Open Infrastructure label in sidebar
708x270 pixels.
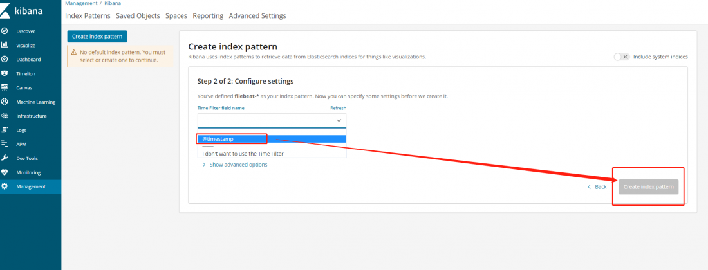coord(32,116)
